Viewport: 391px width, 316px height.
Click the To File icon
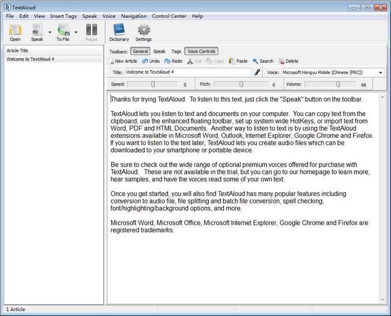[x=63, y=30]
